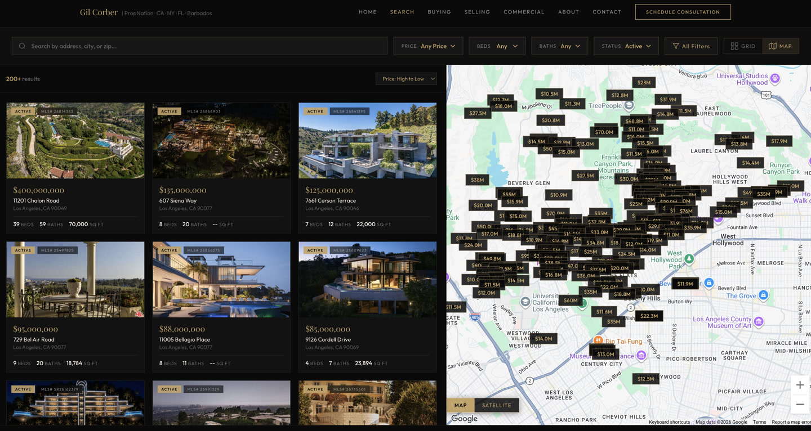
Task: Select the $22.3M map price marker
Action: [x=649, y=316]
